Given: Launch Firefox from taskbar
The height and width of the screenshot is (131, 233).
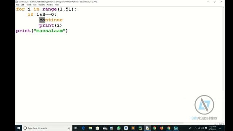Looking at the screenshot, I should (x=162, y=128).
